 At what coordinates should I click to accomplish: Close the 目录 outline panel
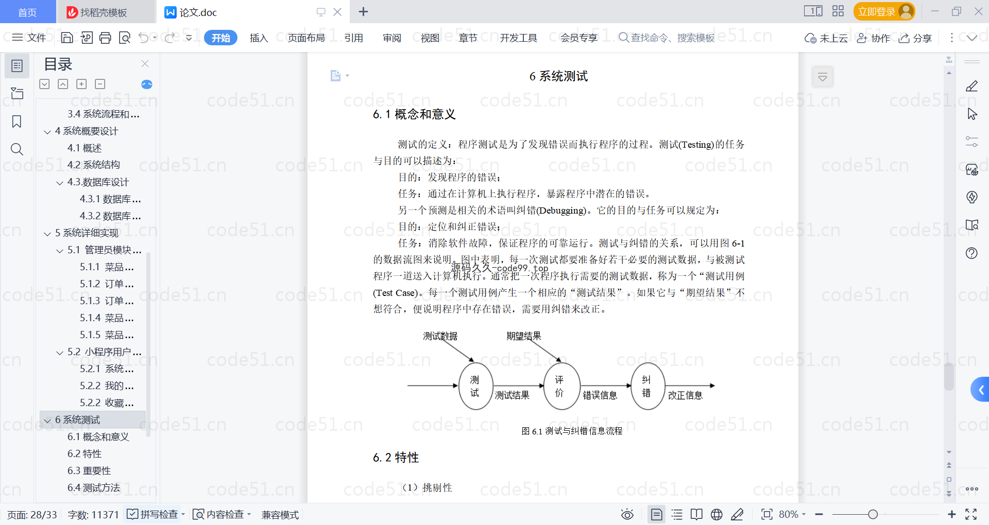click(145, 64)
